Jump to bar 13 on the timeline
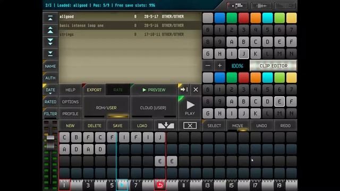The image size is (340, 191). [x=208, y=185]
